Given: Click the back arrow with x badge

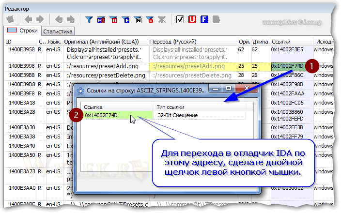Looking at the screenshot, I should [x=59, y=19].
